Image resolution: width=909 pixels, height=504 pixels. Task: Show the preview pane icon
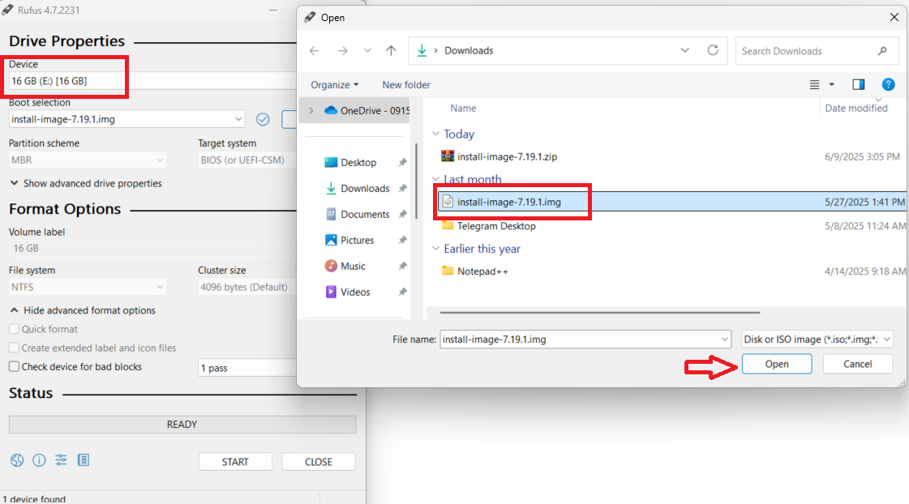click(x=859, y=84)
